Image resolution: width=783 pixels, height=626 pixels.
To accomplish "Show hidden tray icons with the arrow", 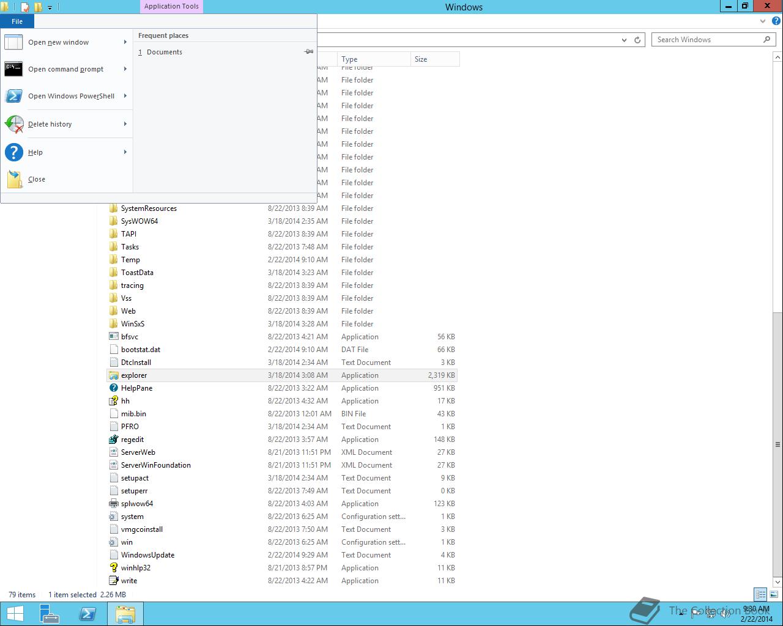I will click(681, 613).
